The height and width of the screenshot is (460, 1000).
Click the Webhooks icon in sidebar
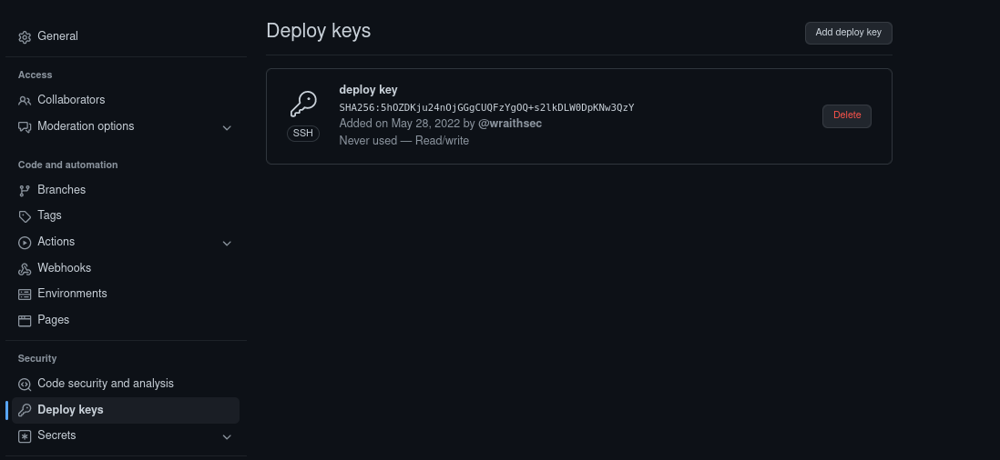coord(25,269)
